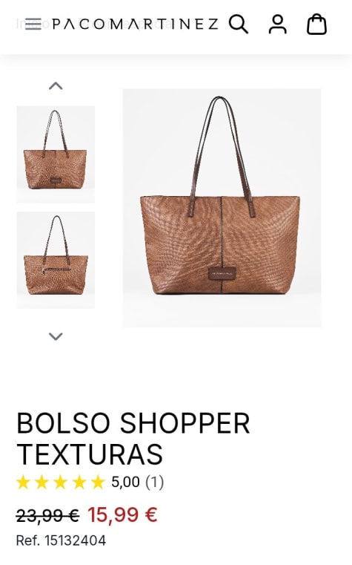Click the crossed-out 23,99 € price
352x565 pixels.
[48, 515]
